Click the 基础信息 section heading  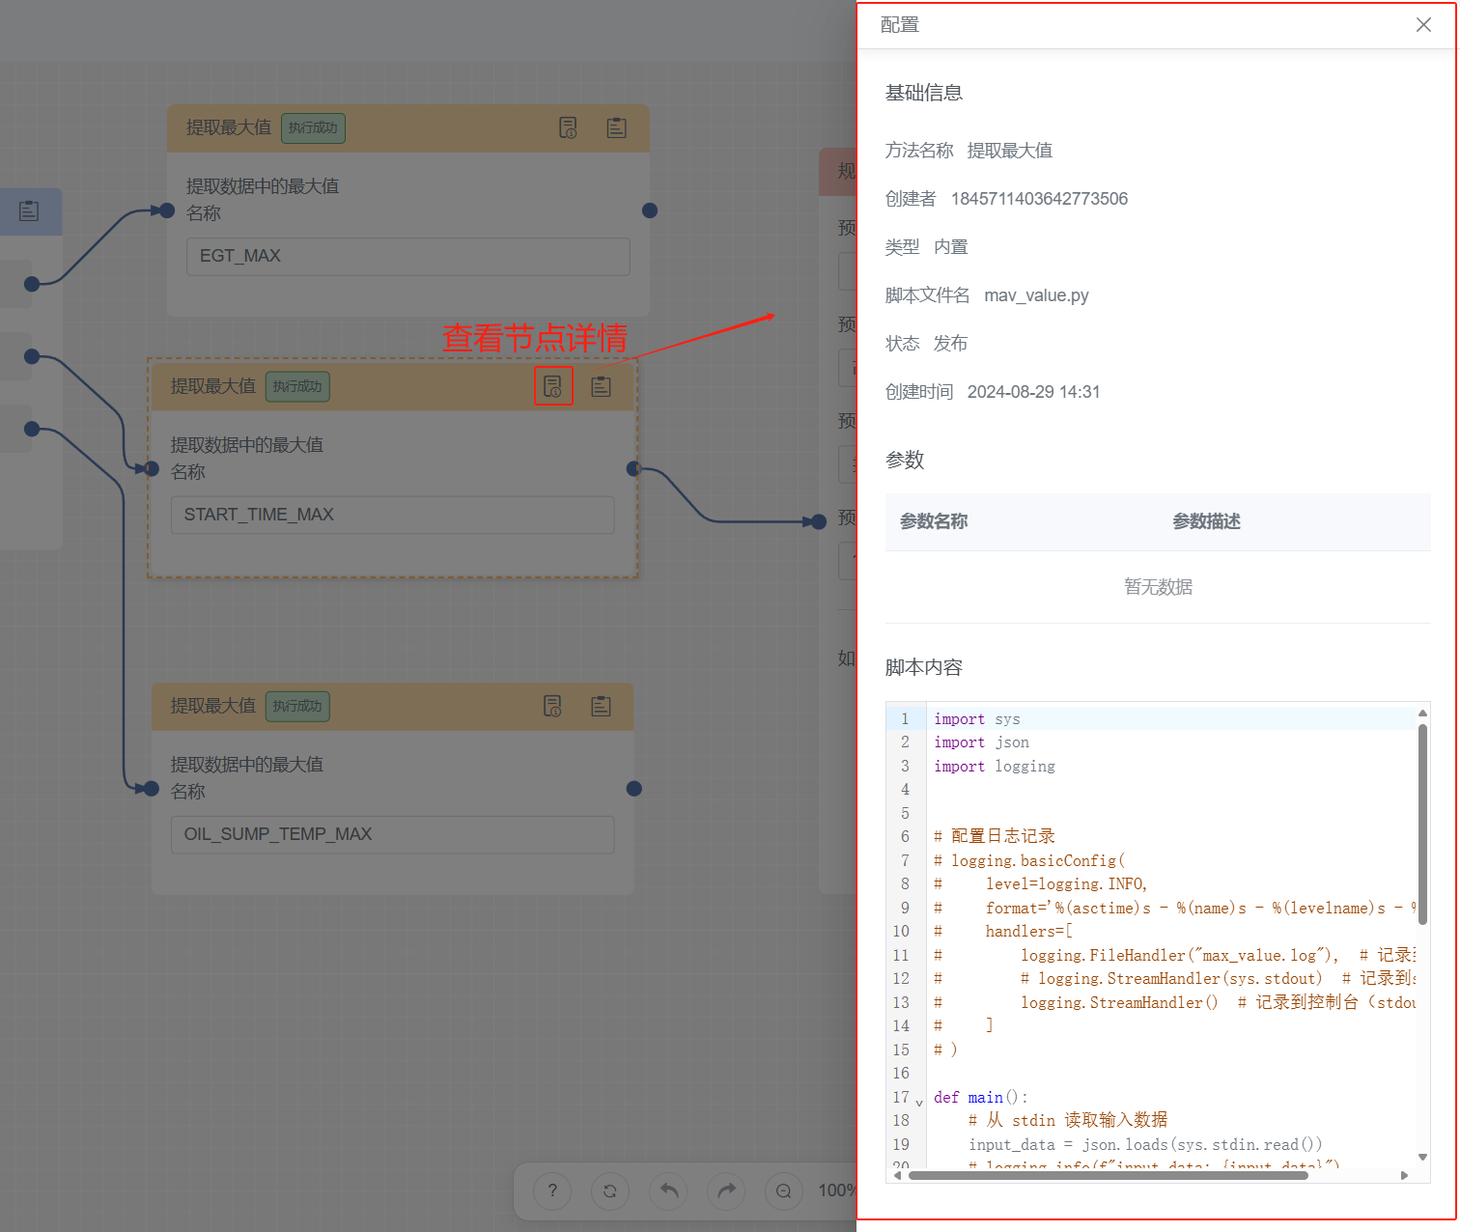point(924,93)
